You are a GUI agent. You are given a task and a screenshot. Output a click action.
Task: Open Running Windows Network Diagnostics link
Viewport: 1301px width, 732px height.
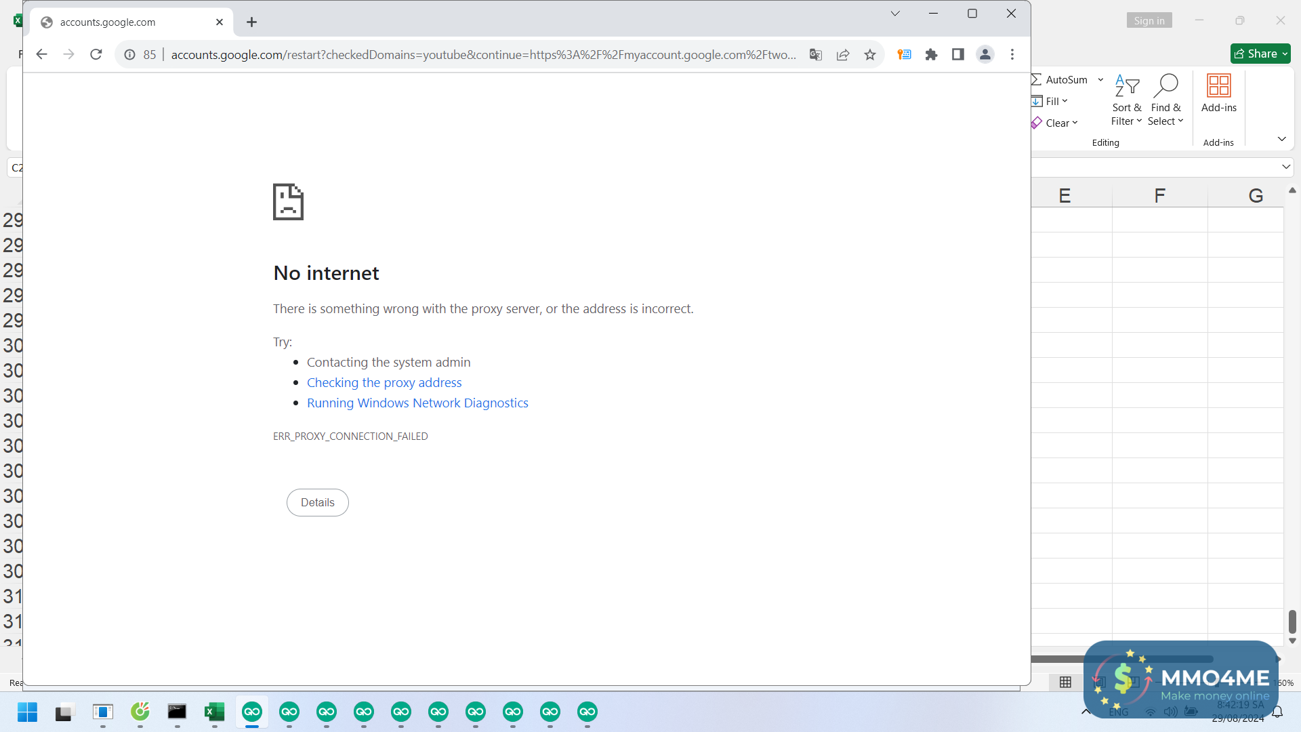(417, 403)
